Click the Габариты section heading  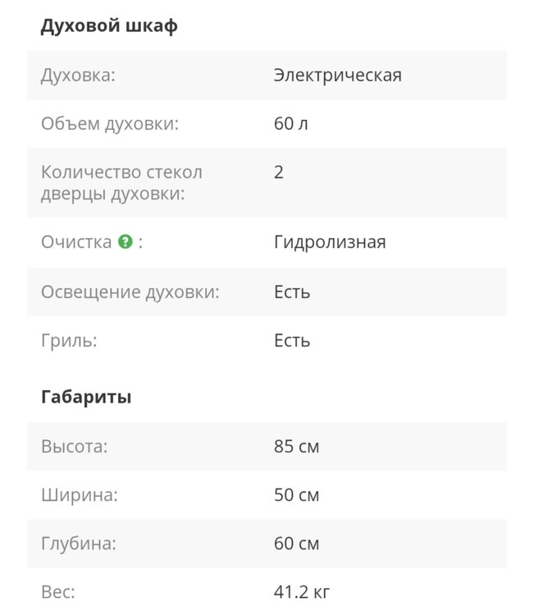point(86,397)
